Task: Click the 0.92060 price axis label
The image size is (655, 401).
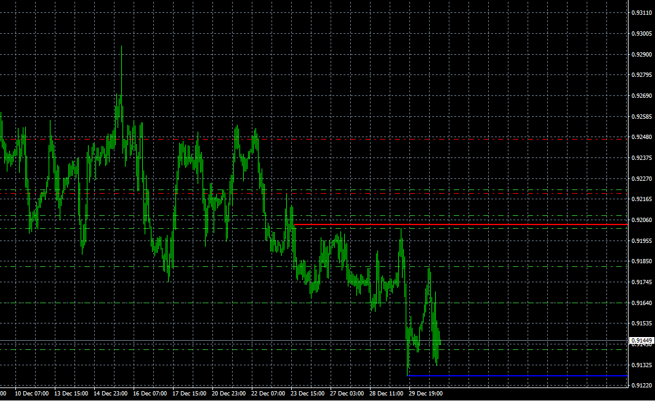Action: (x=641, y=220)
